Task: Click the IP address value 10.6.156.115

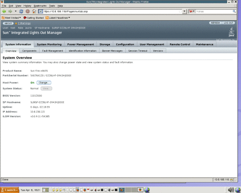Action: [x=38, y=111]
